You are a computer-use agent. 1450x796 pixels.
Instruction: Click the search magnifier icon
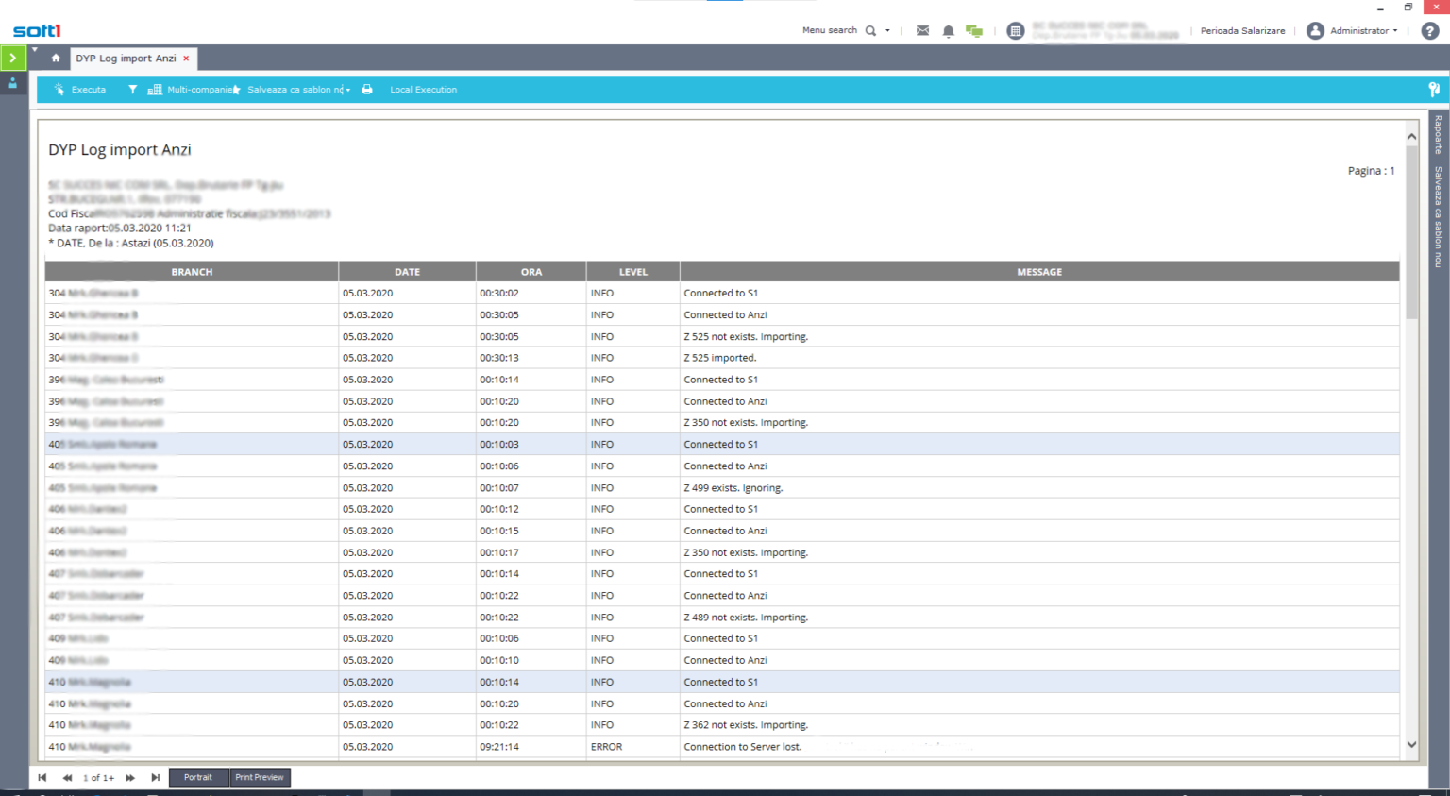pyautogui.click(x=870, y=30)
